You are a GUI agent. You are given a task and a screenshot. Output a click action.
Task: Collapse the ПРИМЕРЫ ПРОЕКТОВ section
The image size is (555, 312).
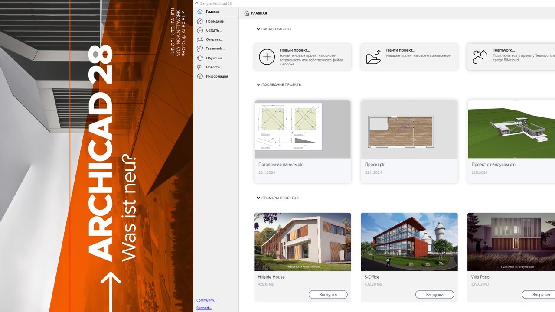click(258, 198)
